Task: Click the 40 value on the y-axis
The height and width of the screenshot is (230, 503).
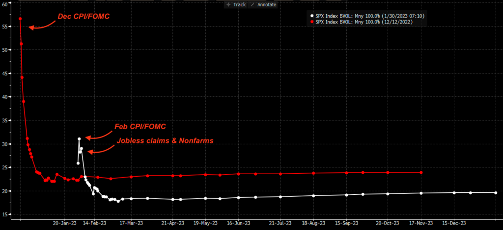Action: coord(6,97)
